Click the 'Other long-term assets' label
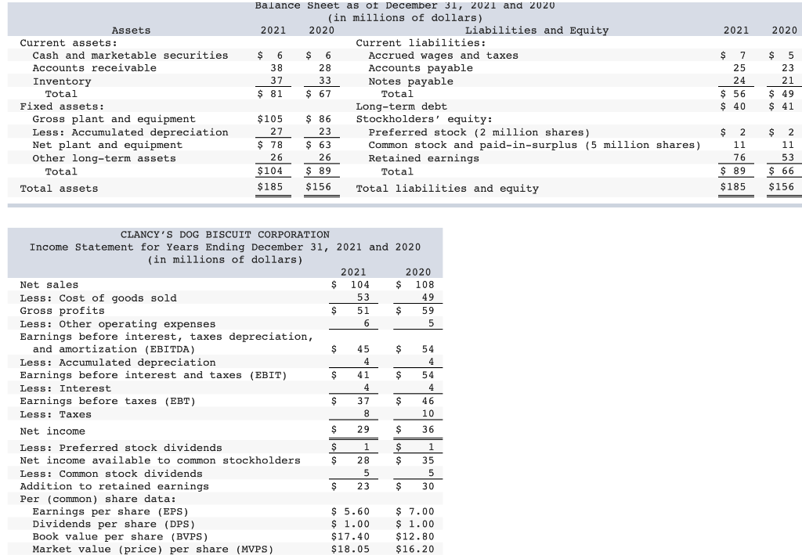The image size is (802, 559). point(104,159)
